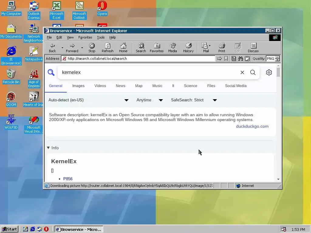Open the DOOM desktop shortcut

[11, 99]
